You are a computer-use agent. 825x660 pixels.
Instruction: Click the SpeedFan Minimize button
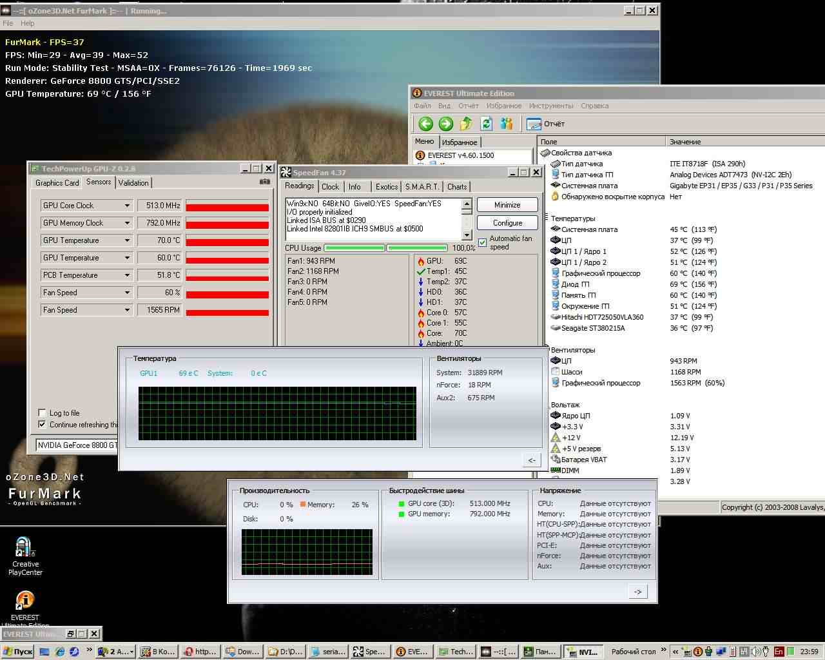point(507,205)
